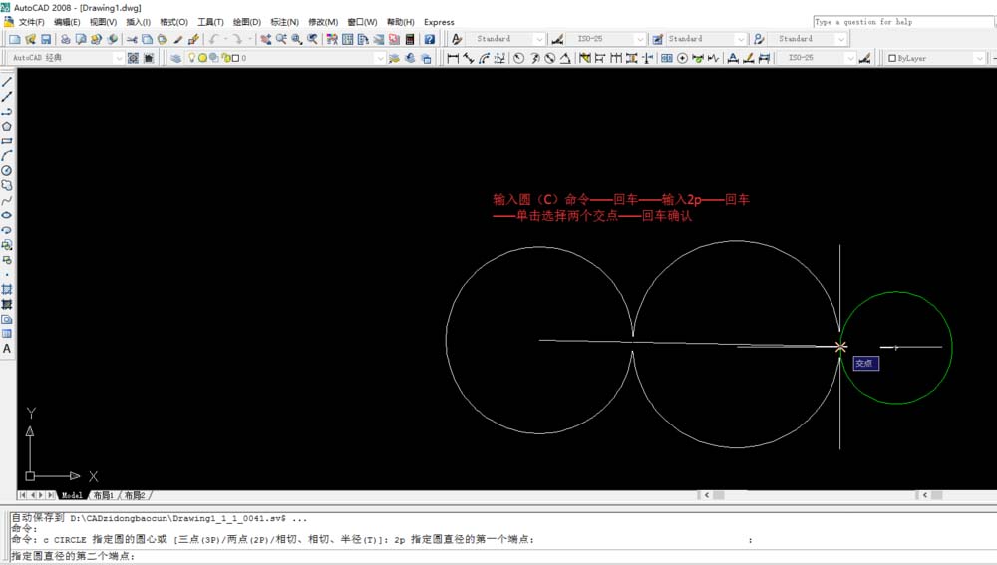
Task: Open the undo history dropdown arrow
Action: 225,40
